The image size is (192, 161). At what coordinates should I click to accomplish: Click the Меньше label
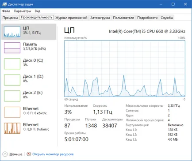16,154
